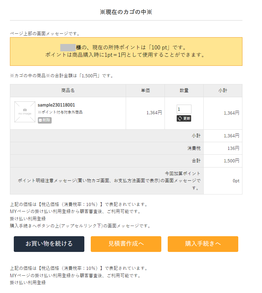
Task: Click 見積書作成へ to create estimate
Action: (x=126, y=244)
